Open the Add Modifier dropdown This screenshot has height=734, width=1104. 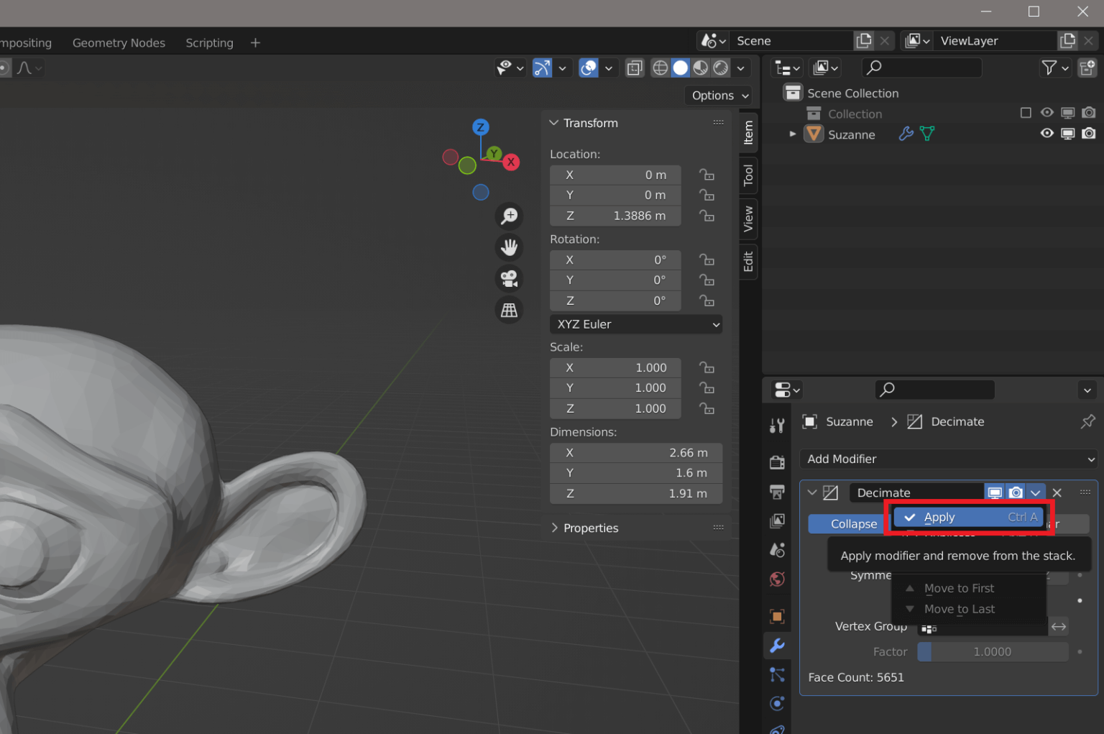tap(948, 459)
